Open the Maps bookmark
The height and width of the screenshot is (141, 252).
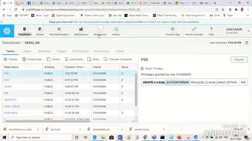(228, 15)
